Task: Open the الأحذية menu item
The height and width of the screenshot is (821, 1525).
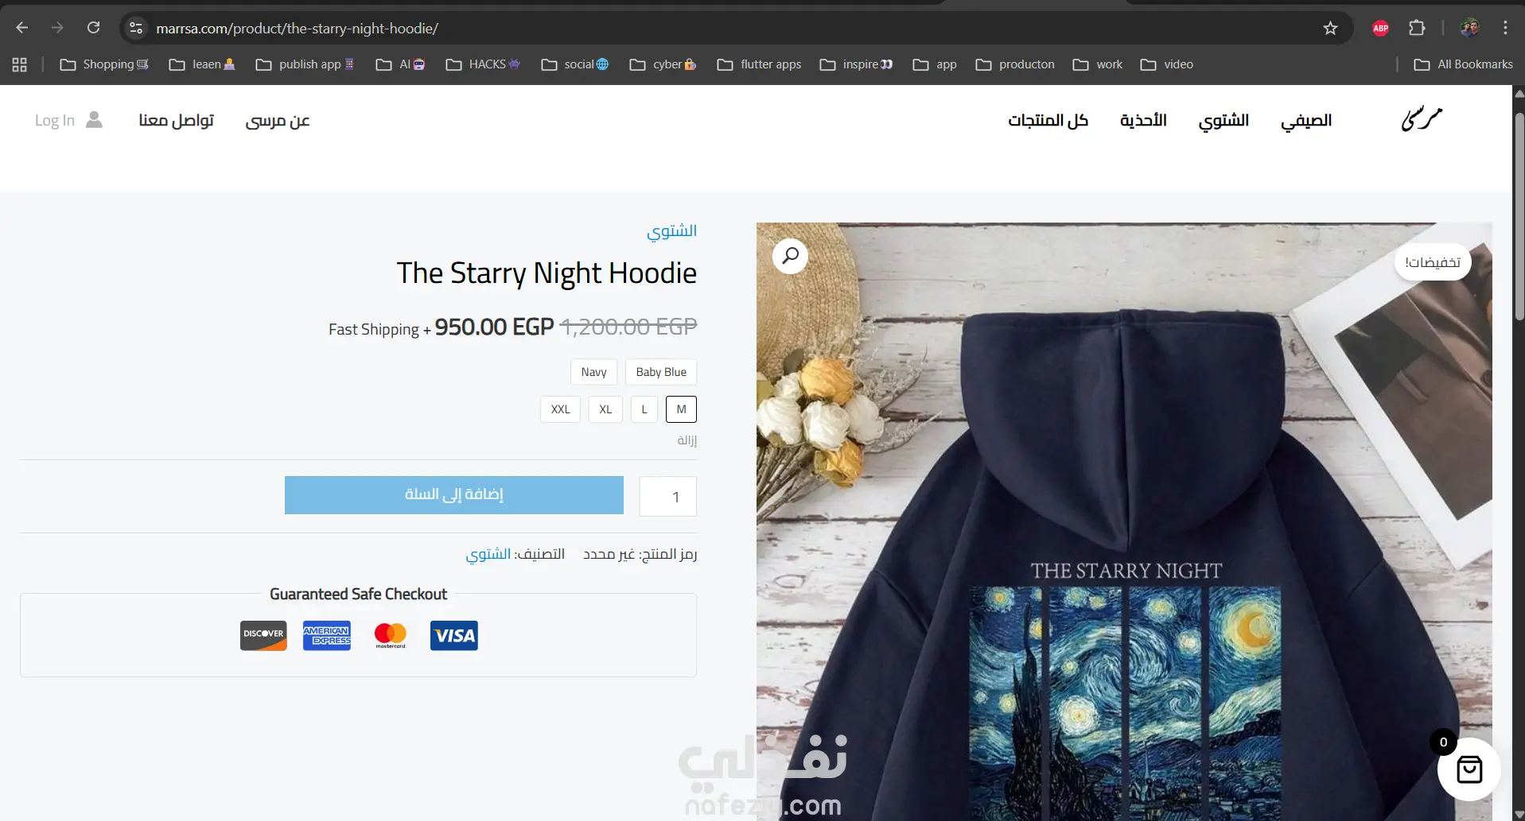Action: pyautogui.click(x=1143, y=120)
